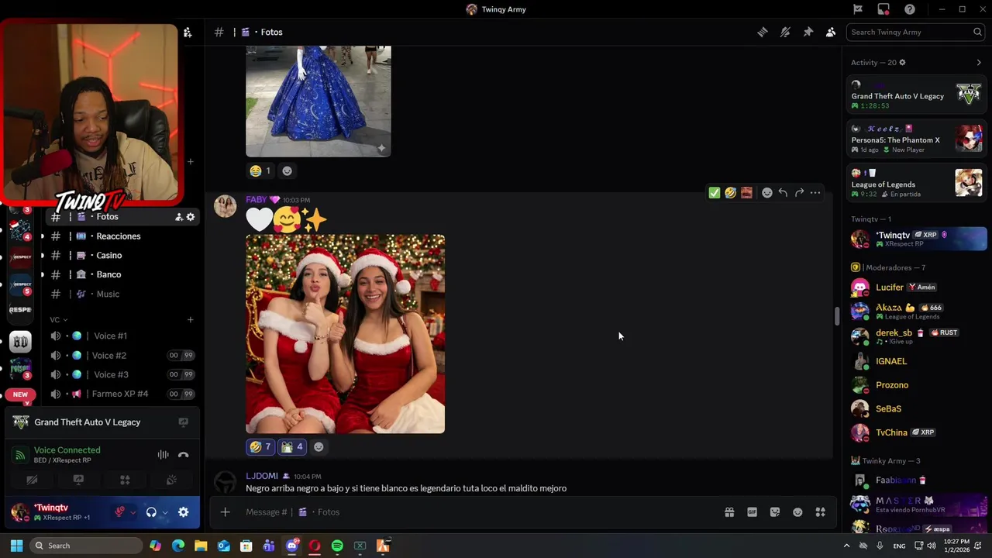Open the Grand Theft Auto V Legacy activity card
Image resolution: width=992 pixels, height=558 pixels.
coord(916,95)
